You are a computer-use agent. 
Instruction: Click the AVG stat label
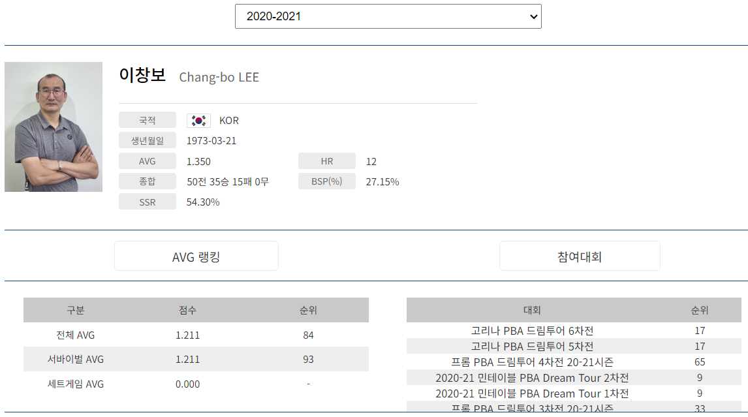click(146, 161)
